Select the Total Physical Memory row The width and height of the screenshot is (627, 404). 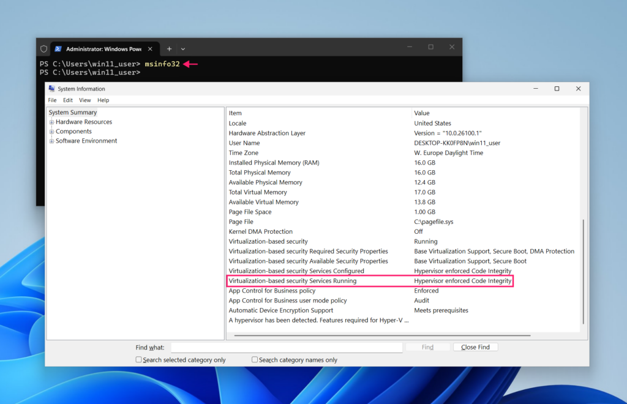click(x=403, y=173)
